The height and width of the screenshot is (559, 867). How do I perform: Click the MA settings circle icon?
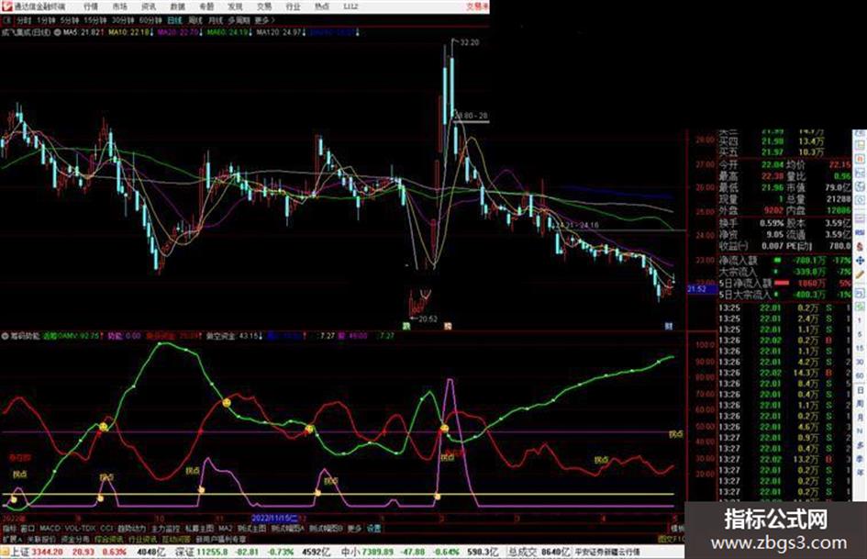[x=57, y=33]
